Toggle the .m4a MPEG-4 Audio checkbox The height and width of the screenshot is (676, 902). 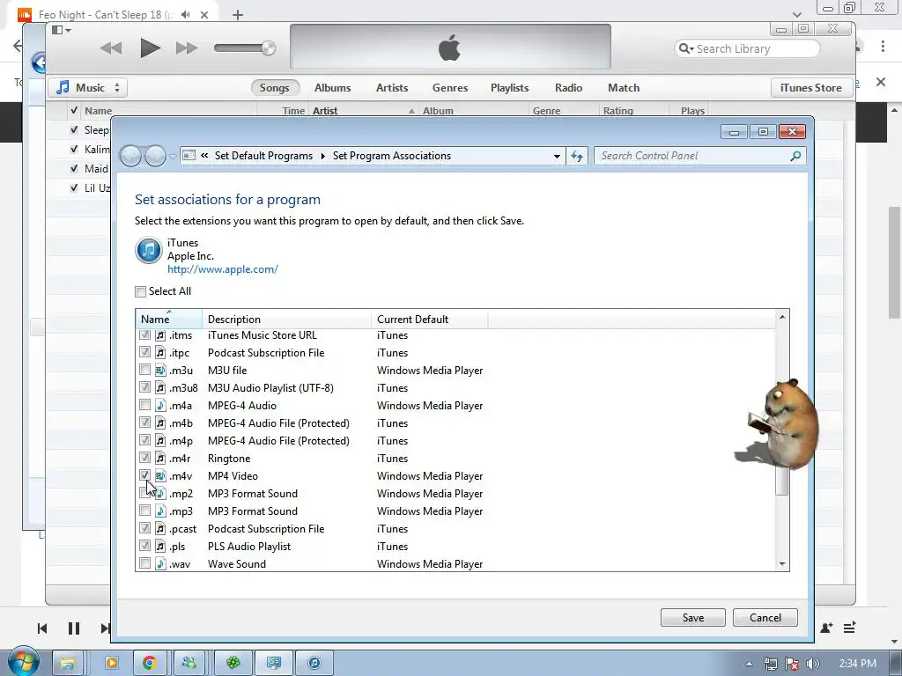click(x=145, y=405)
